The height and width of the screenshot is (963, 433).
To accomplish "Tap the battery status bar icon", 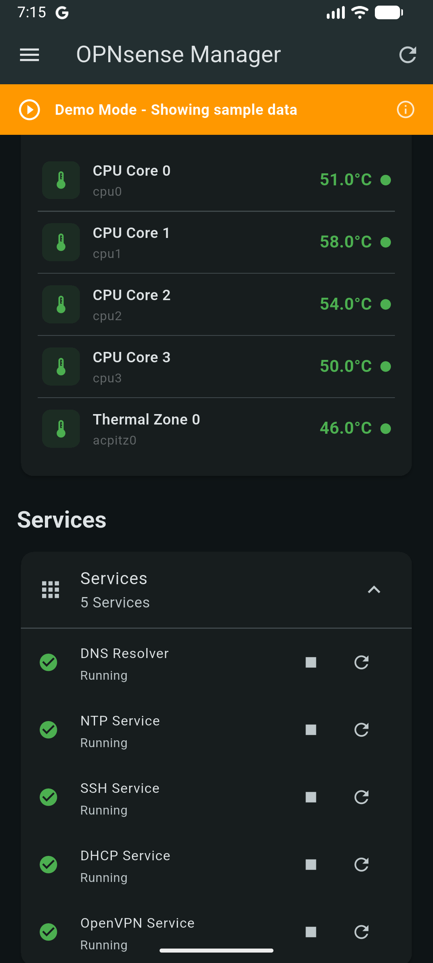I will click(x=389, y=12).
